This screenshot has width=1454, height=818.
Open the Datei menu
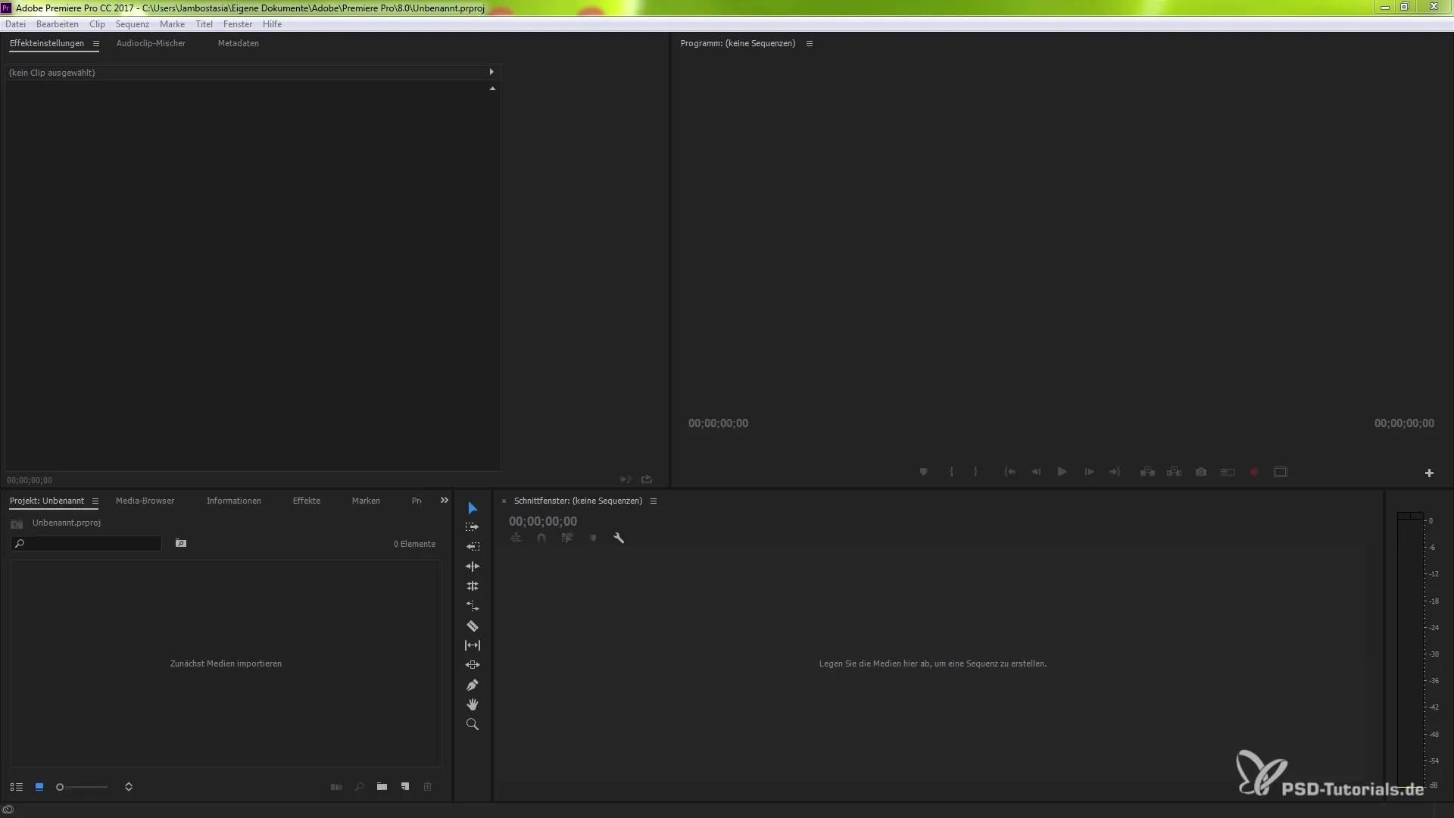click(15, 24)
